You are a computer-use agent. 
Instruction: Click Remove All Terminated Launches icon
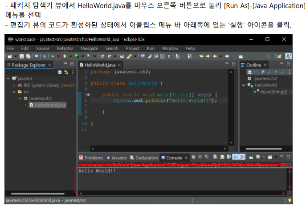(x=207, y=157)
